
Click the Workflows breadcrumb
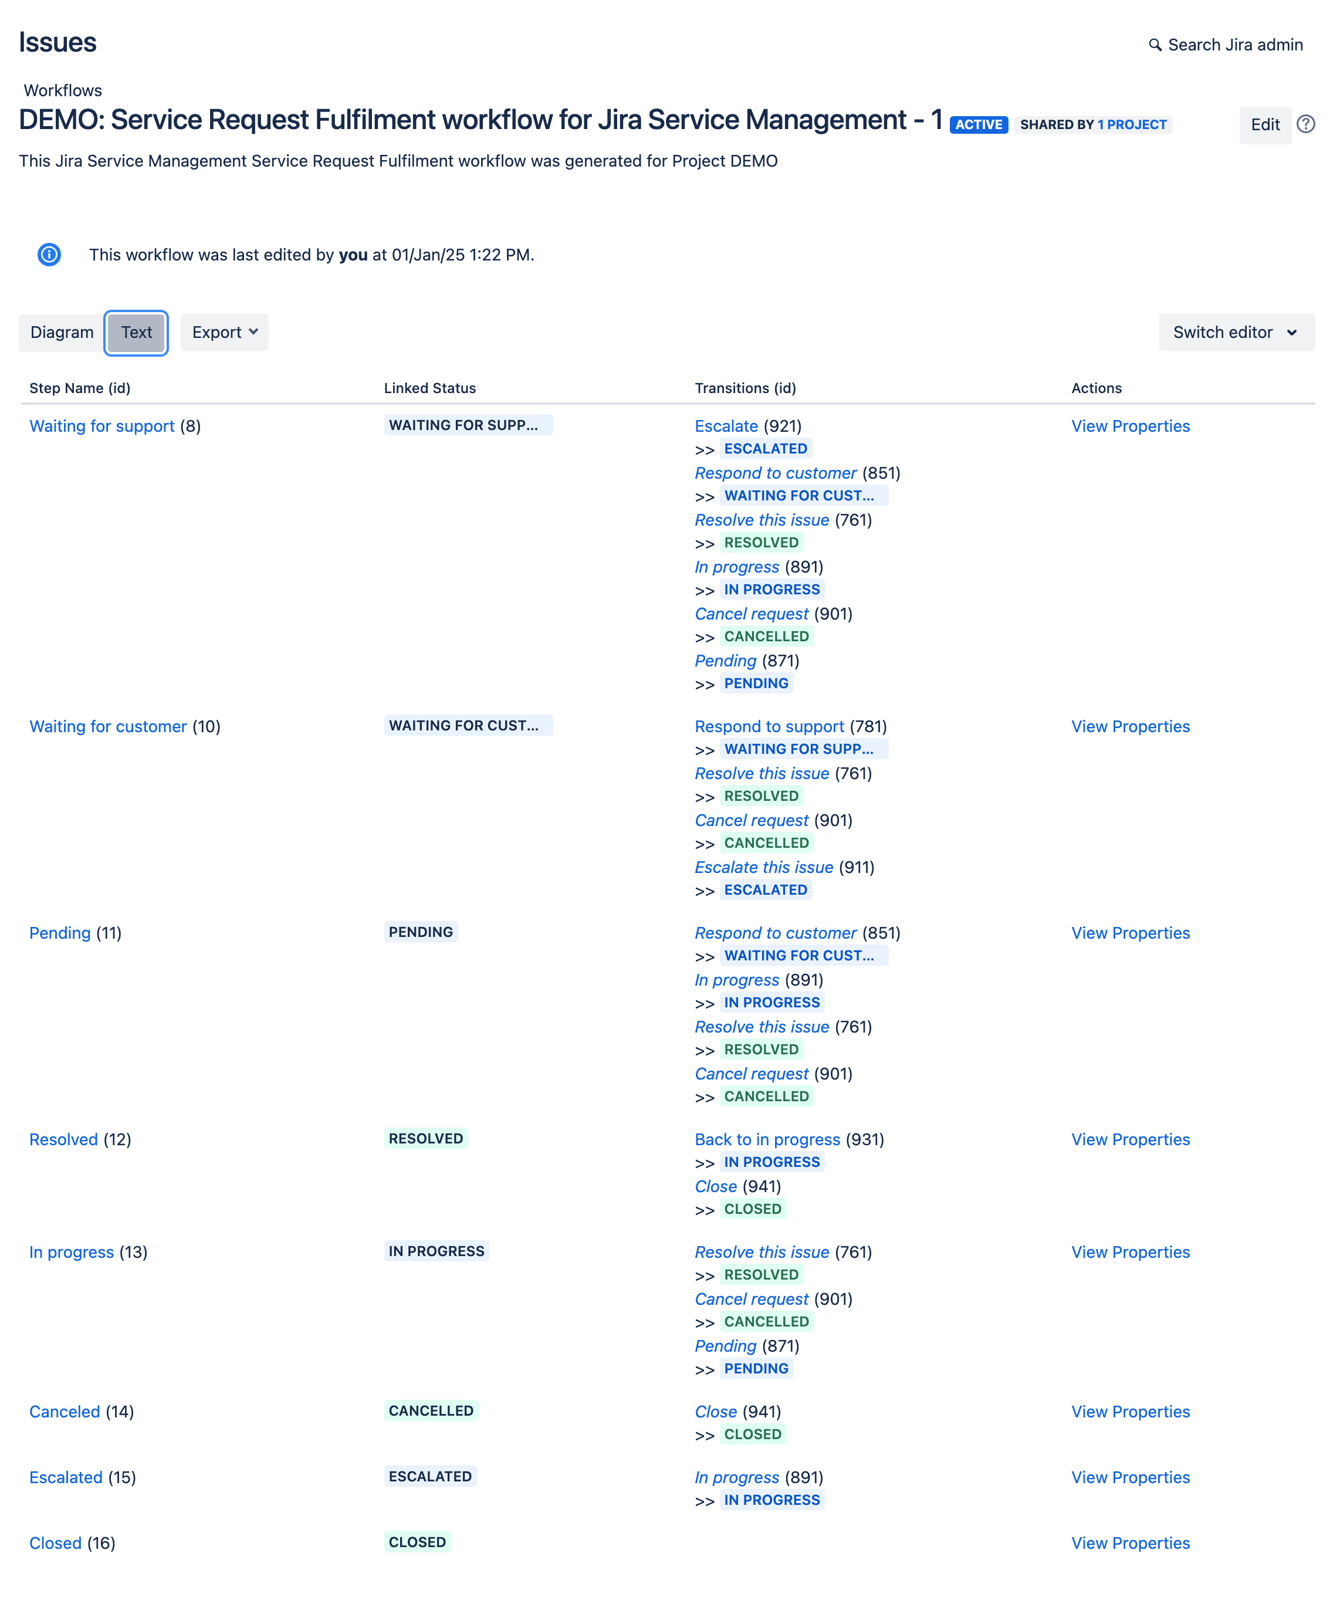[x=63, y=90]
